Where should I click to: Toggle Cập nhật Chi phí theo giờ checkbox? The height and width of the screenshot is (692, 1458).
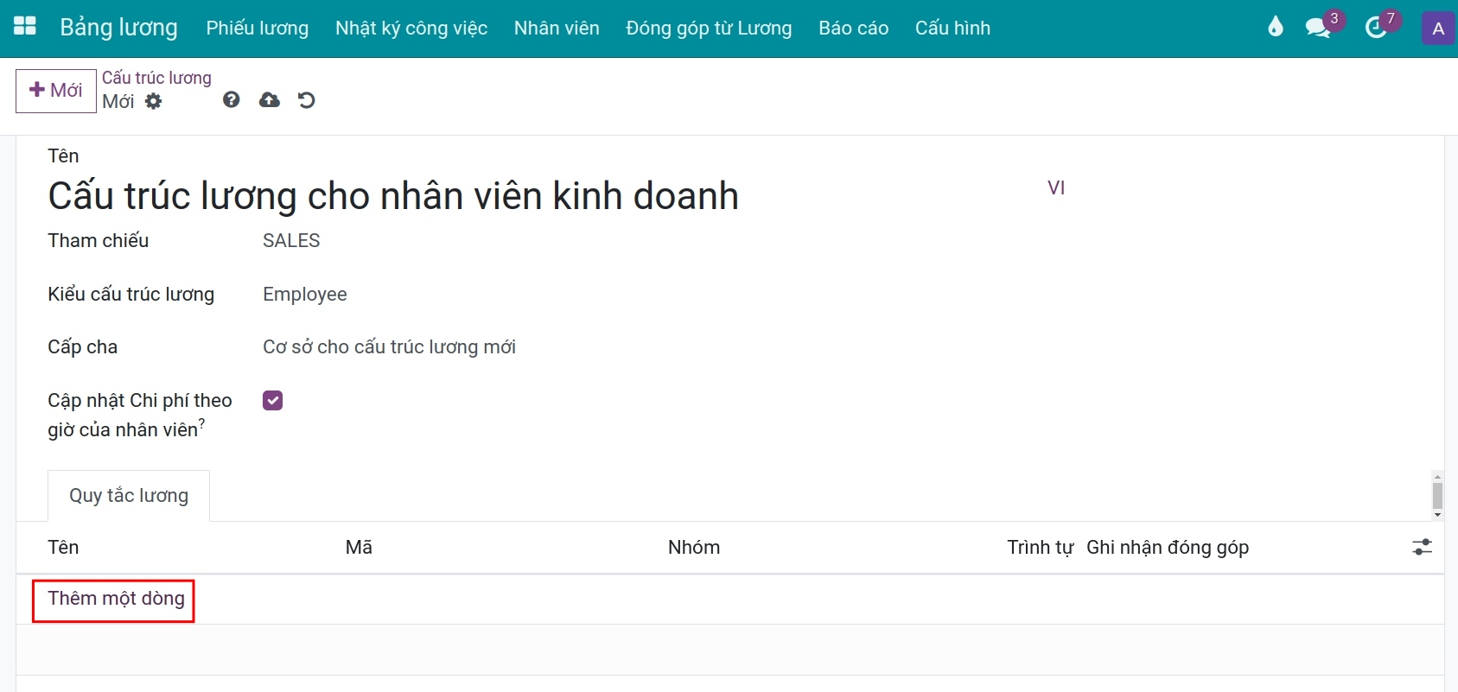273,400
